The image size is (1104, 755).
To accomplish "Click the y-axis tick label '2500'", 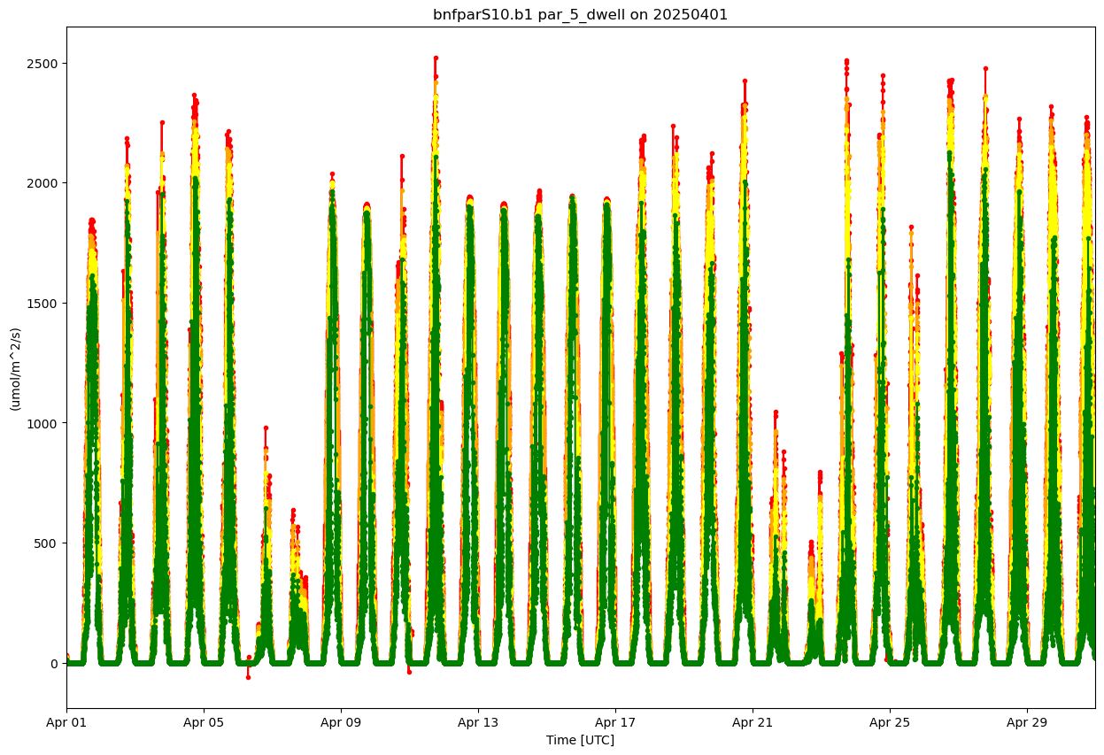I will click(x=43, y=64).
